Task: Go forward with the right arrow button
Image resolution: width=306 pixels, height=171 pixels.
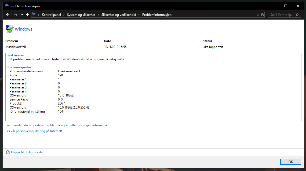Action: point(16,15)
